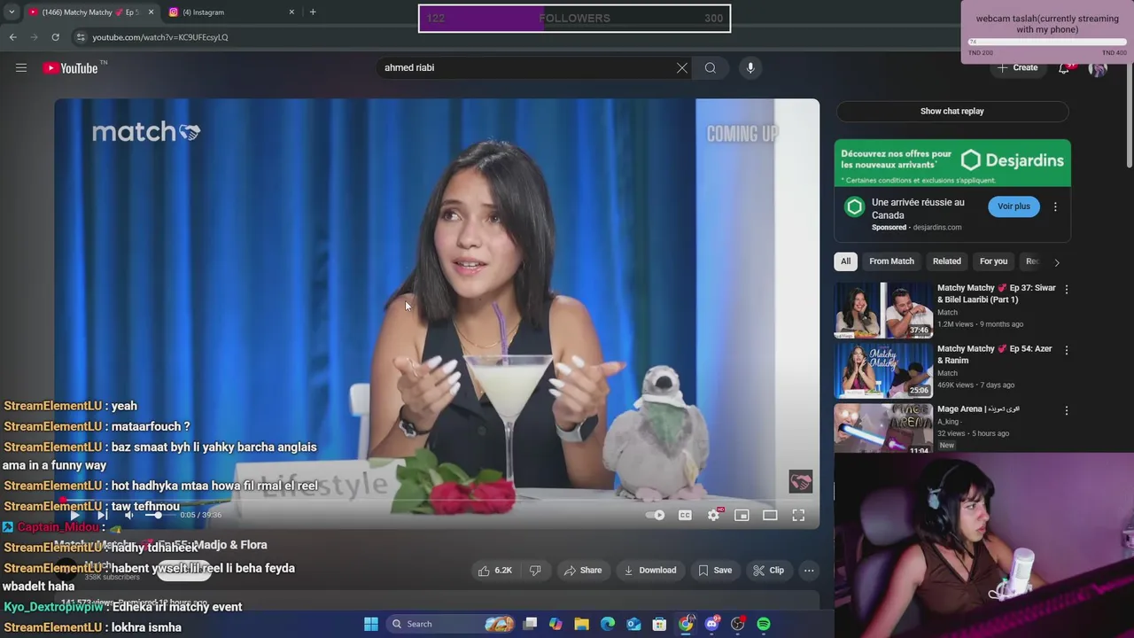
Task: Close the Matchy Matchy browser tab
Action: pos(151,12)
